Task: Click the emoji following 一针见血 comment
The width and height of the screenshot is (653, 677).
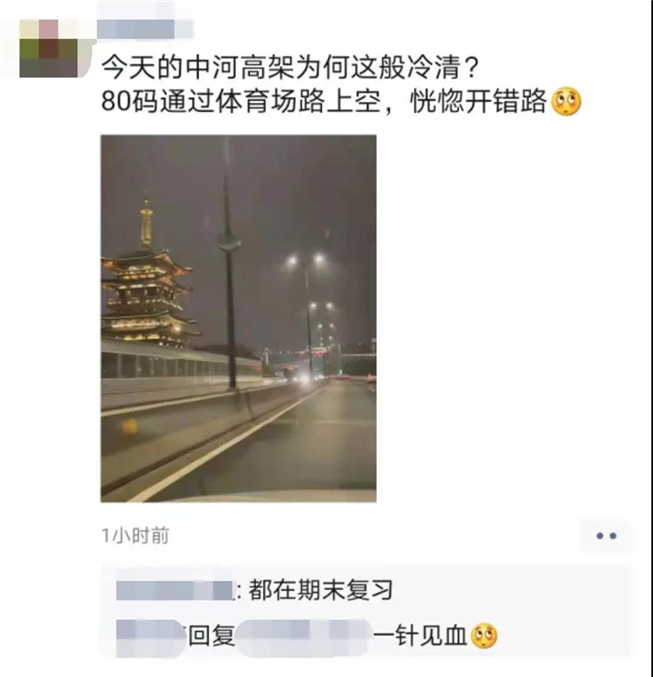Action: (484, 636)
